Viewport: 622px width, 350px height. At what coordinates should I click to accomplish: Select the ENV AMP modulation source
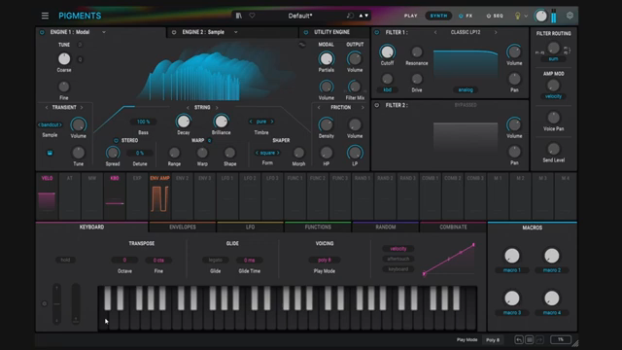tap(159, 196)
